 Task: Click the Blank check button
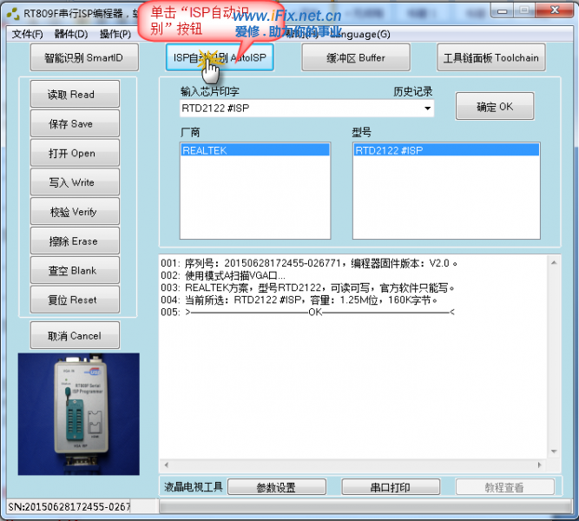75,271
